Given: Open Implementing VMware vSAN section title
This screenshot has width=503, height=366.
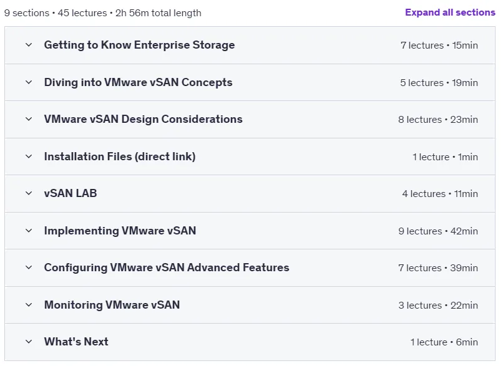Looking at the screenshot, I should point(120,231).
